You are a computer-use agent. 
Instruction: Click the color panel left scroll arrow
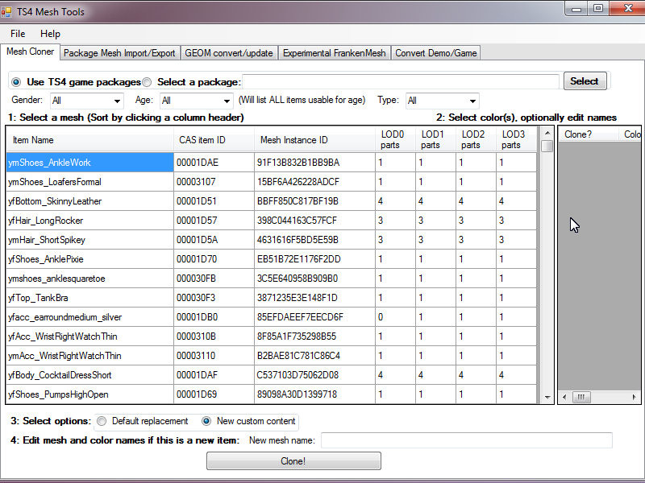(564, 397)
